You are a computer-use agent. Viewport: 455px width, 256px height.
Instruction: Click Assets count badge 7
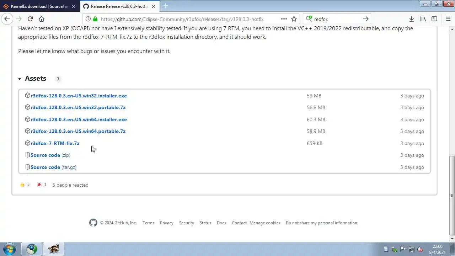pos(58,79)
